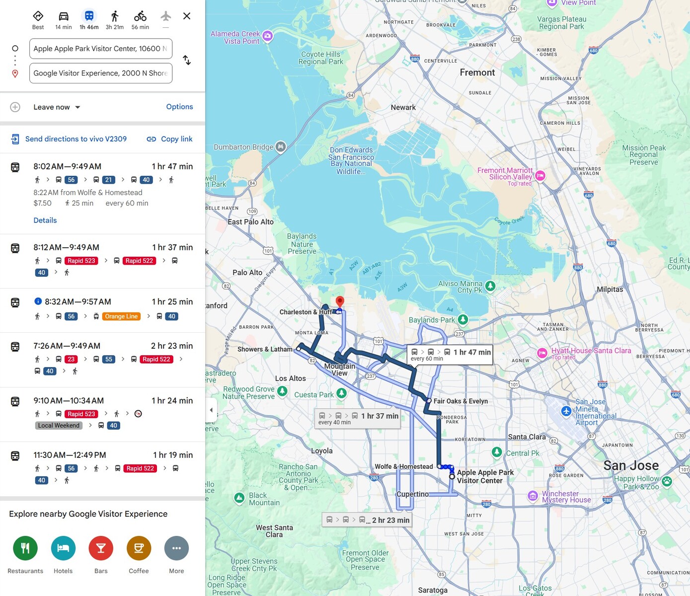Image resolution: width=690 pixels, height=596 pixels.
Task: Open the Winchester Mystery House marker
Action: 533,496
